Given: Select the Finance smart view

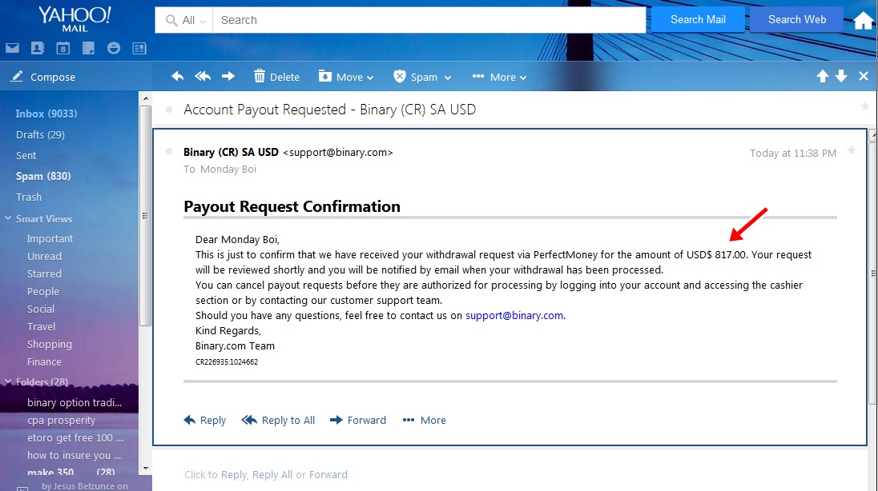Looking at the screenshot, I should pyautogui.click(x=44, y=361).
